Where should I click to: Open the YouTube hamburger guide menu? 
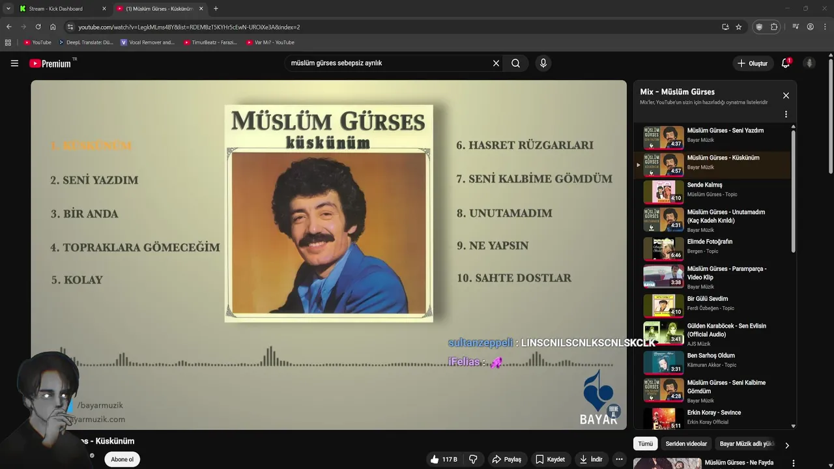click(14, 63)
